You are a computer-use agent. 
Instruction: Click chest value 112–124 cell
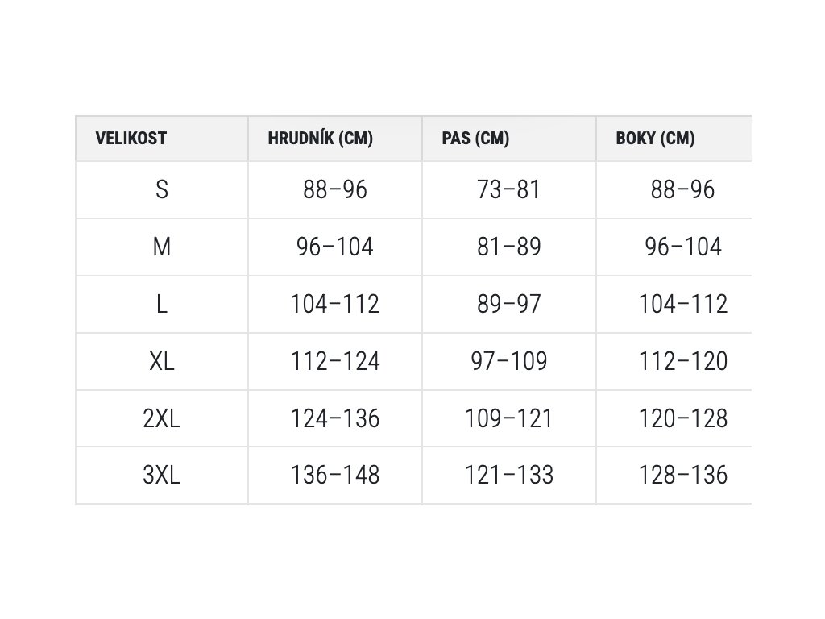point(335,361)
